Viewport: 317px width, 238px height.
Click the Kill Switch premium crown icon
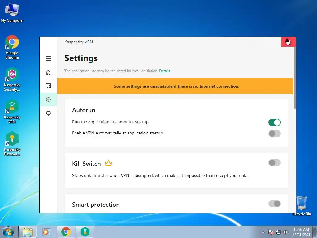(108, 163)
